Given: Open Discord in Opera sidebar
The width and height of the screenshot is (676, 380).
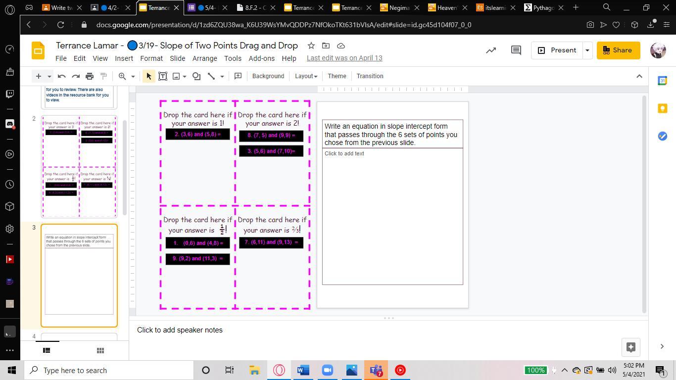Looking at the screenshot, I should click(10, 124).
